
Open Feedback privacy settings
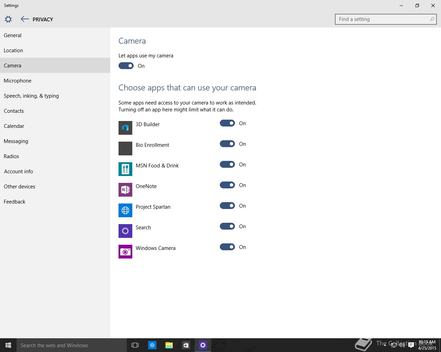pos(55,201)
